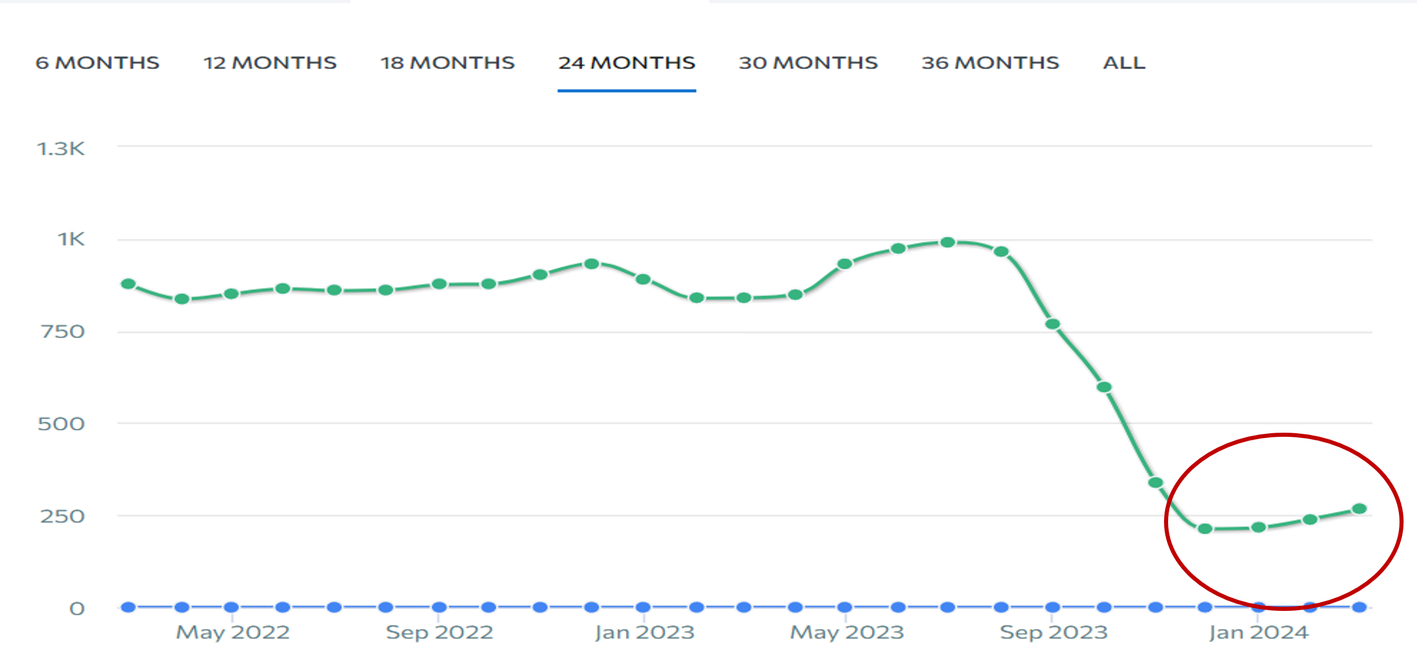1417x654 pixels.
Task: Select the ALL time range tab
Action: click(1124, 63)
